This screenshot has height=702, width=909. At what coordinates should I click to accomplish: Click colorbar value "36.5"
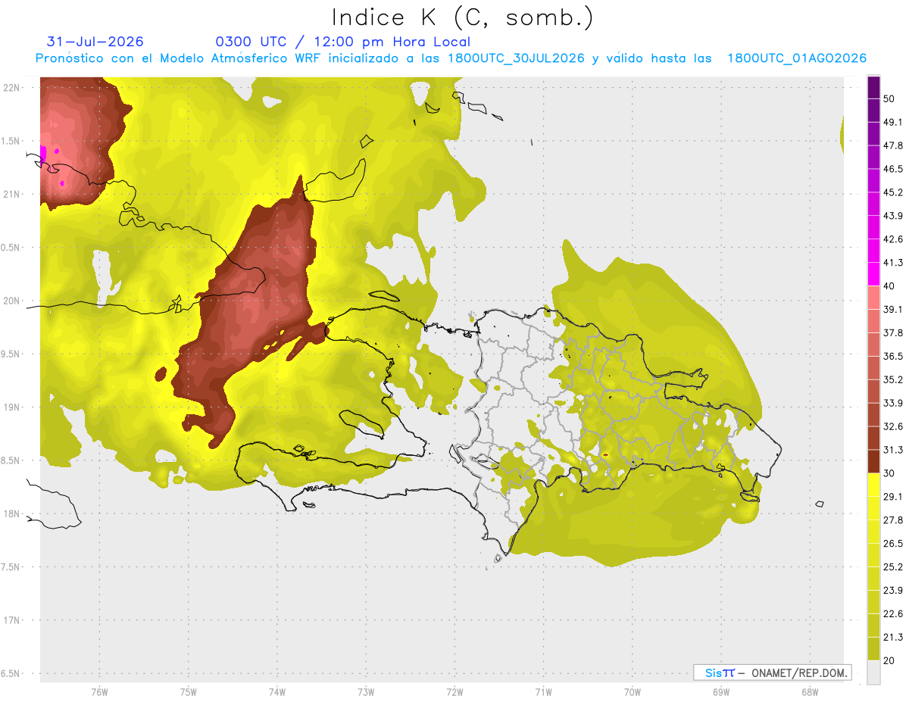click(893, 357)
